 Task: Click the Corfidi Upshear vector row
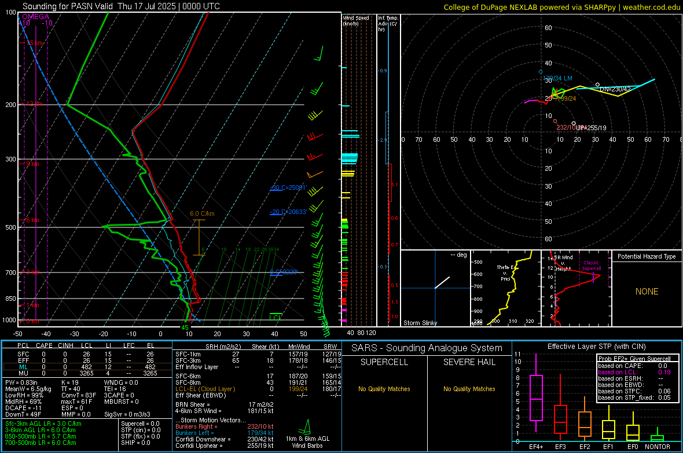tap(225, 445)
